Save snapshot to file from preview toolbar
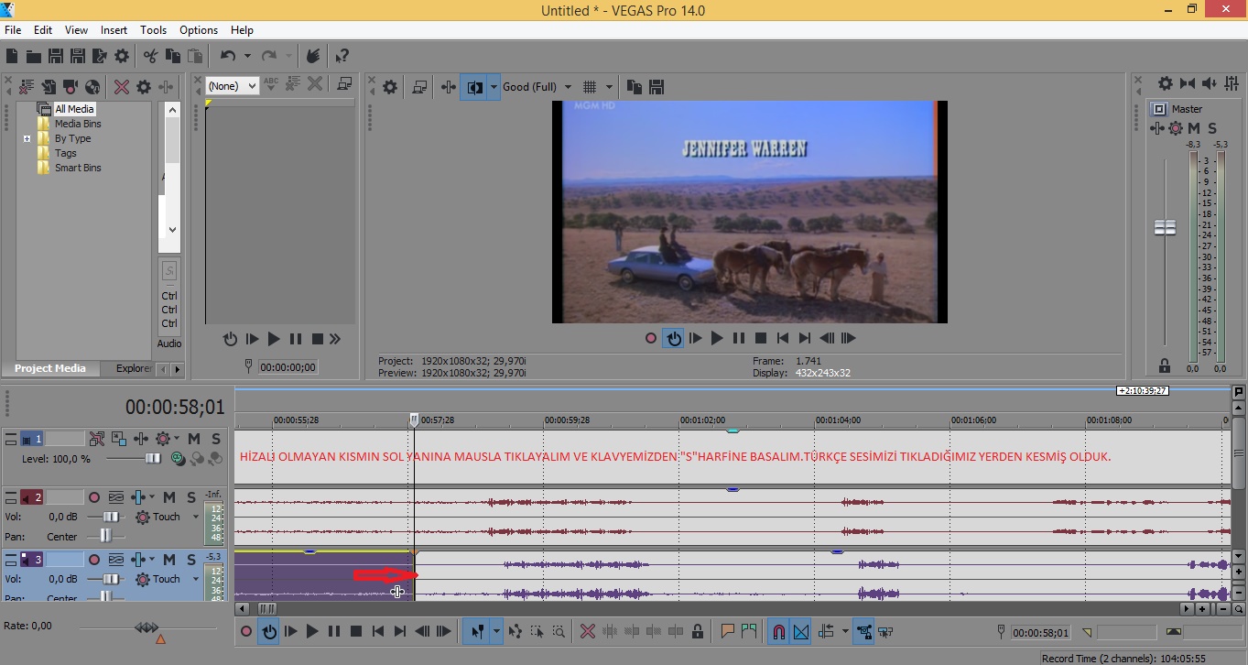1248x665 pixels. [656, 87]
